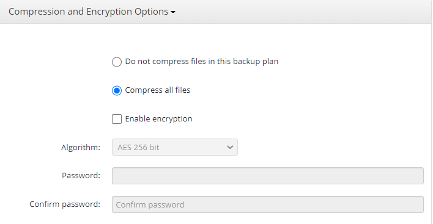This screenshot has width=433, height=224.
Task: Click the chevron arrow in the AES dropdown
Action: pos(230,148)
